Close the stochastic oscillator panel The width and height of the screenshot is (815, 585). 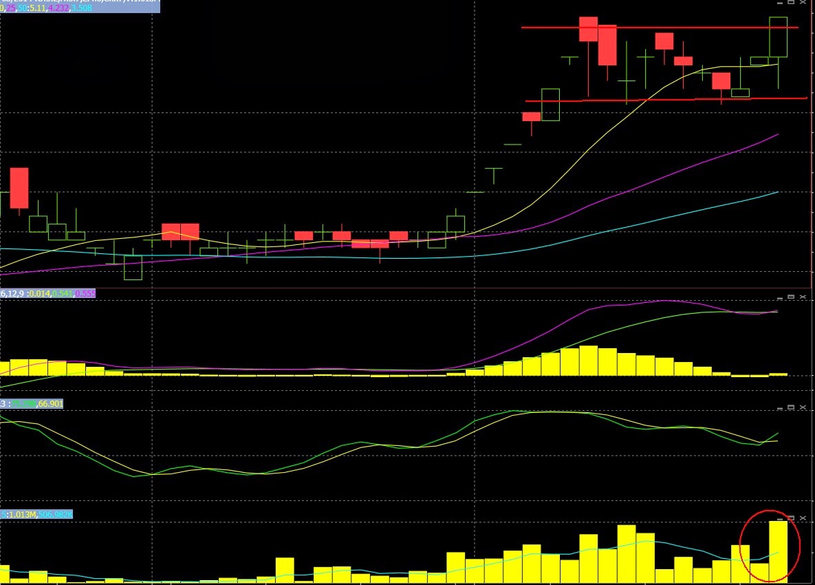tap(803, 407)
